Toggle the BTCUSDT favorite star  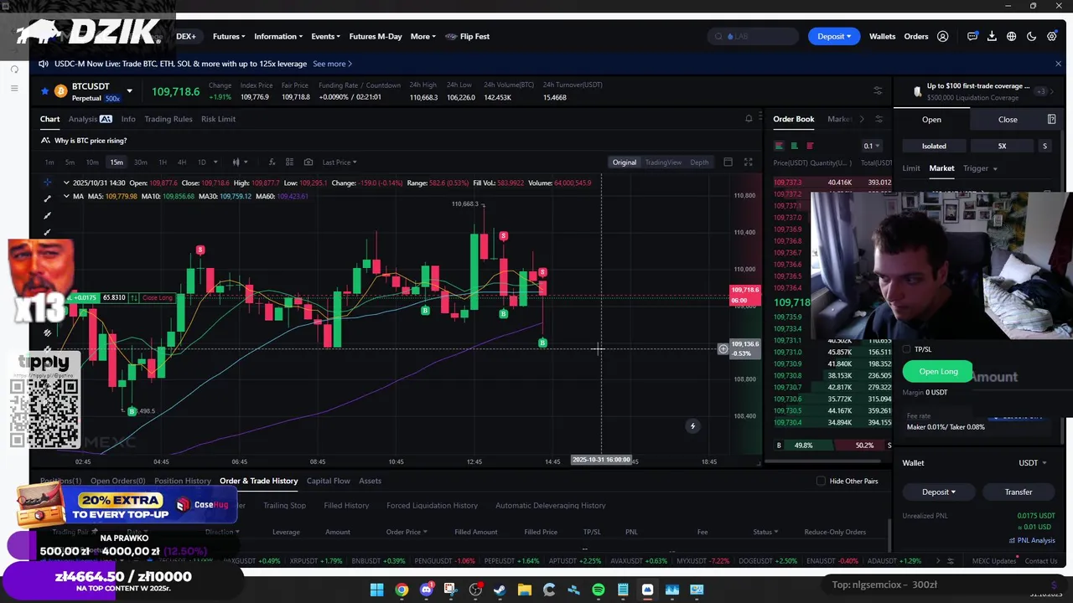pos(44,90)
